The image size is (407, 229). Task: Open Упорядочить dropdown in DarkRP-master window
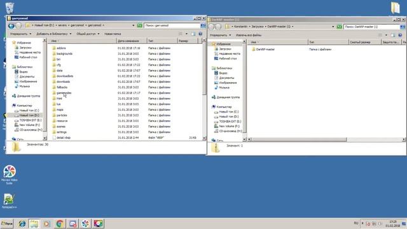click(x=220, y=35)
